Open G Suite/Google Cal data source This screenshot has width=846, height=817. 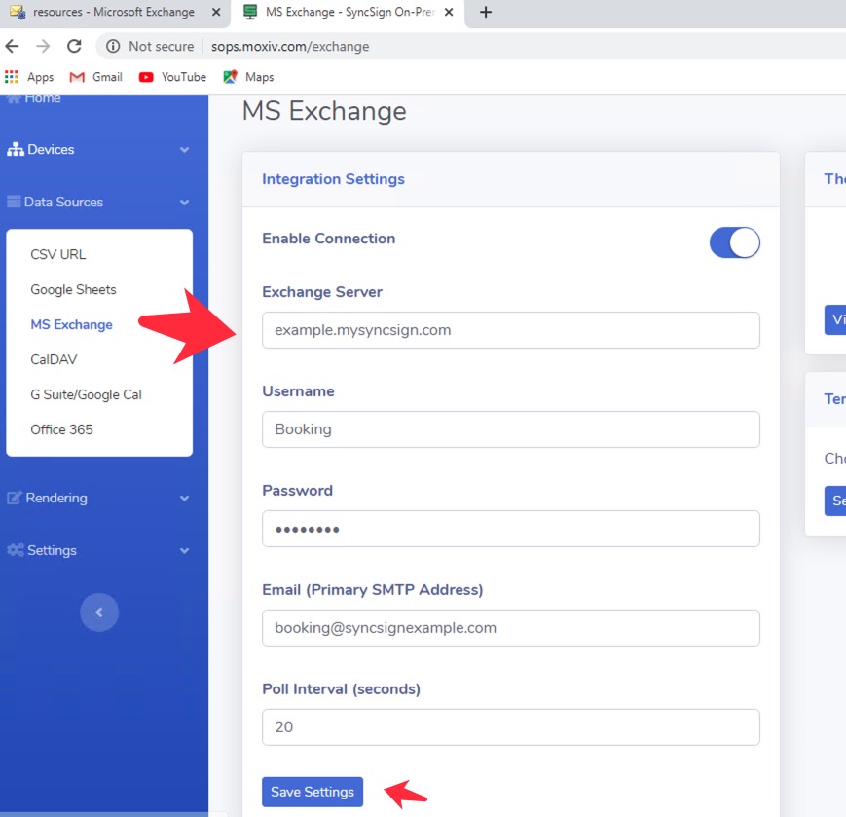(87, 395)
